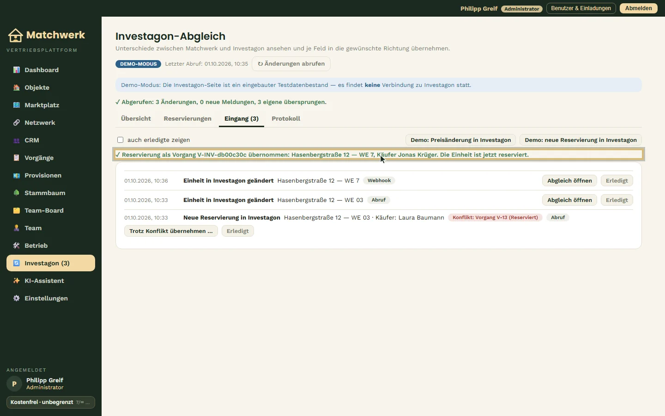The width and height of the screenshot is (665, 416).
Task: Open KI-Assistent via its sparkle icon
Action: 17,281
